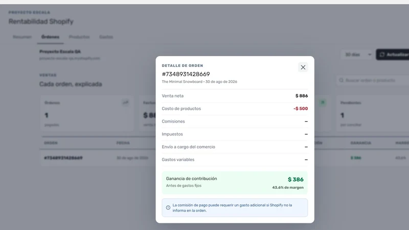Click the info icon in payment commission notice
Viewport: 409px width, 230px height.
(168, 208)
